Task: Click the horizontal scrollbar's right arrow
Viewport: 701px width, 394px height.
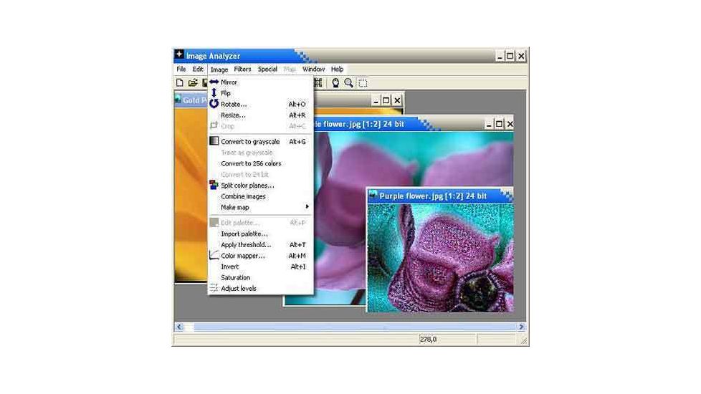Action: (521, 327)
